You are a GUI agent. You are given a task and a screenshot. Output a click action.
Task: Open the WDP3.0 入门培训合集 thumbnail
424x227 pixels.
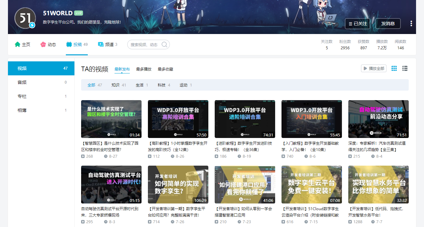pos(312,119)
